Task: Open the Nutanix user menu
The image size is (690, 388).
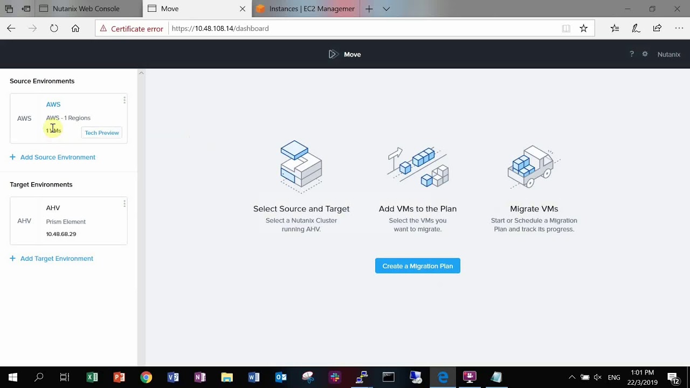Action: (669, 54)
